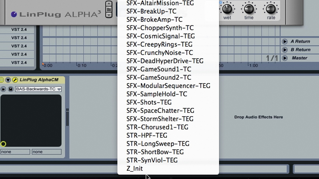Toggle the B Return track play button
Screen dimensions: 319x179
click(x=284, y=50)
